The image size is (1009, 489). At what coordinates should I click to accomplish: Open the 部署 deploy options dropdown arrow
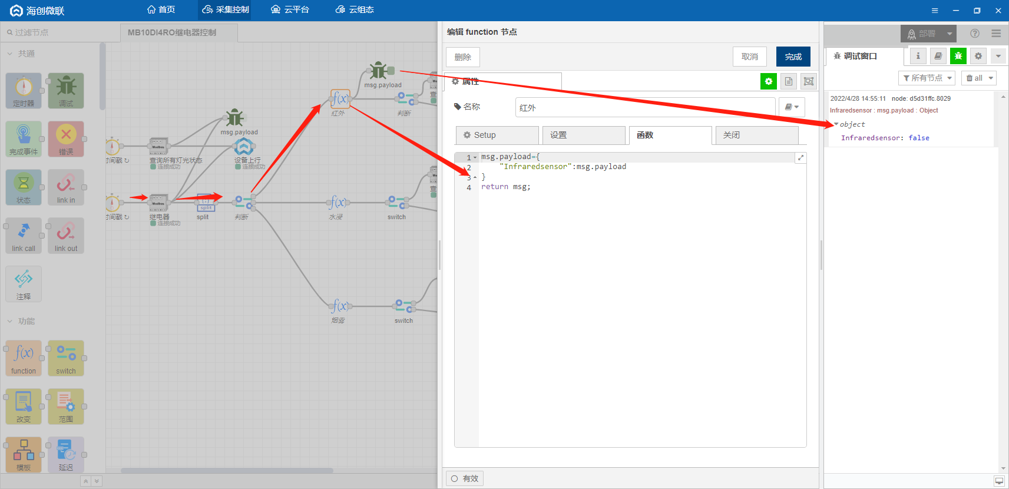pos(950,34)
